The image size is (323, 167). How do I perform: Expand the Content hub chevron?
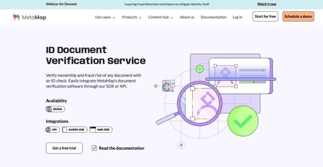tap(172, 17)
